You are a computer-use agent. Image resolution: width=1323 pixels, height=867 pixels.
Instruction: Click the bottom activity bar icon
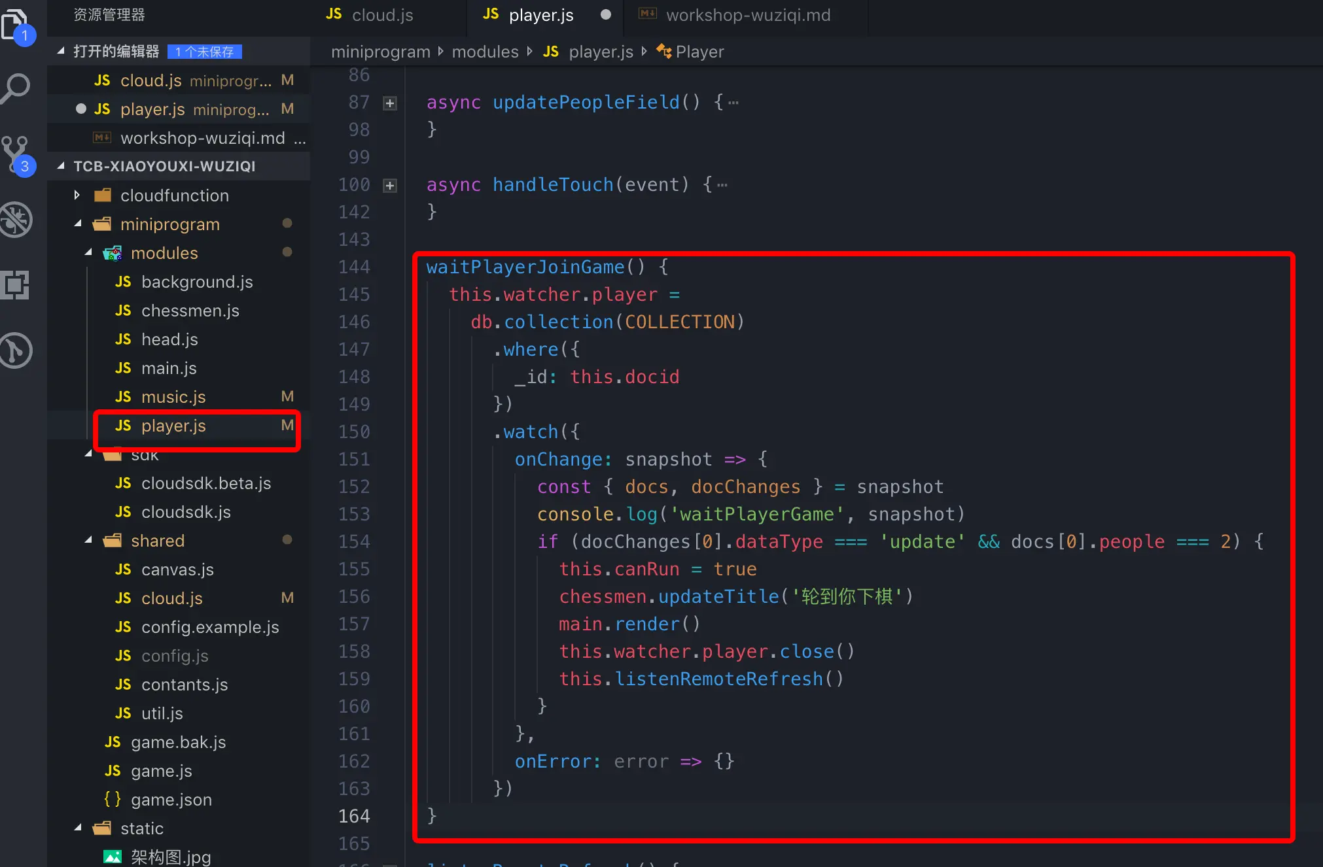(x=16, y=350)
